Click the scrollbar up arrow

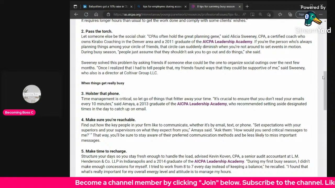point(325,21)
